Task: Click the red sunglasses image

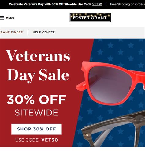Action: pos(110,84)
